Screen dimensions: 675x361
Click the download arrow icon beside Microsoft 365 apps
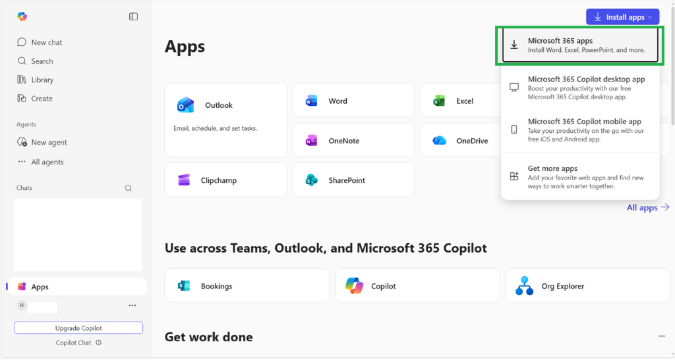(x=514, y=45)
